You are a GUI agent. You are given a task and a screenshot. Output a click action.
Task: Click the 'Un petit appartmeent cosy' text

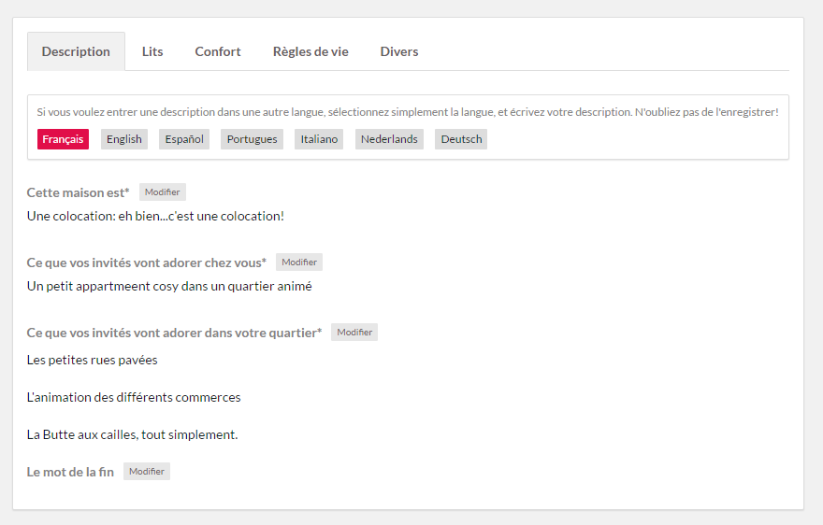point(169,286)
